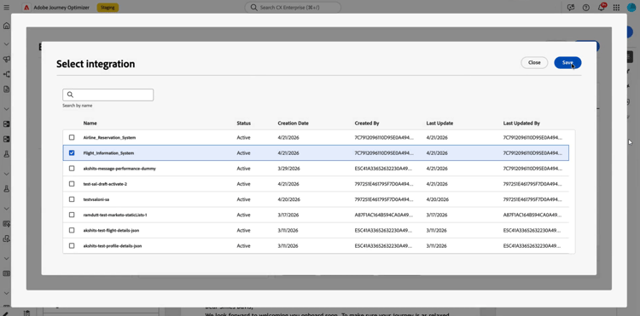Open the user profile avatar
640x316 pixels.
coord(631,8)
